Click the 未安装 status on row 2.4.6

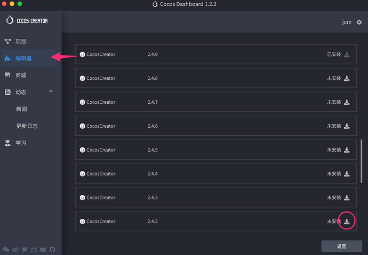[334, 126]
